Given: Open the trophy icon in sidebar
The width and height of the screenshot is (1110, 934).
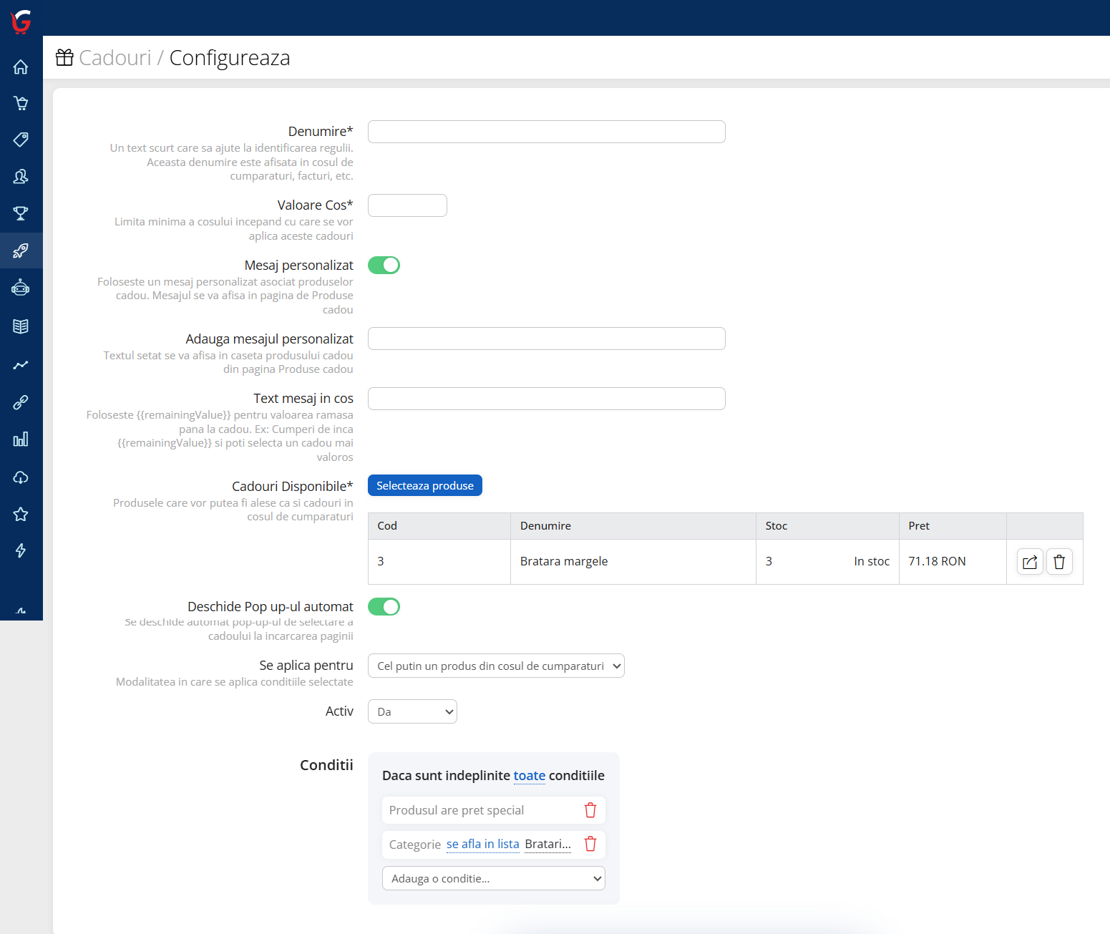Looking at the screenshot, I should 21,213.
